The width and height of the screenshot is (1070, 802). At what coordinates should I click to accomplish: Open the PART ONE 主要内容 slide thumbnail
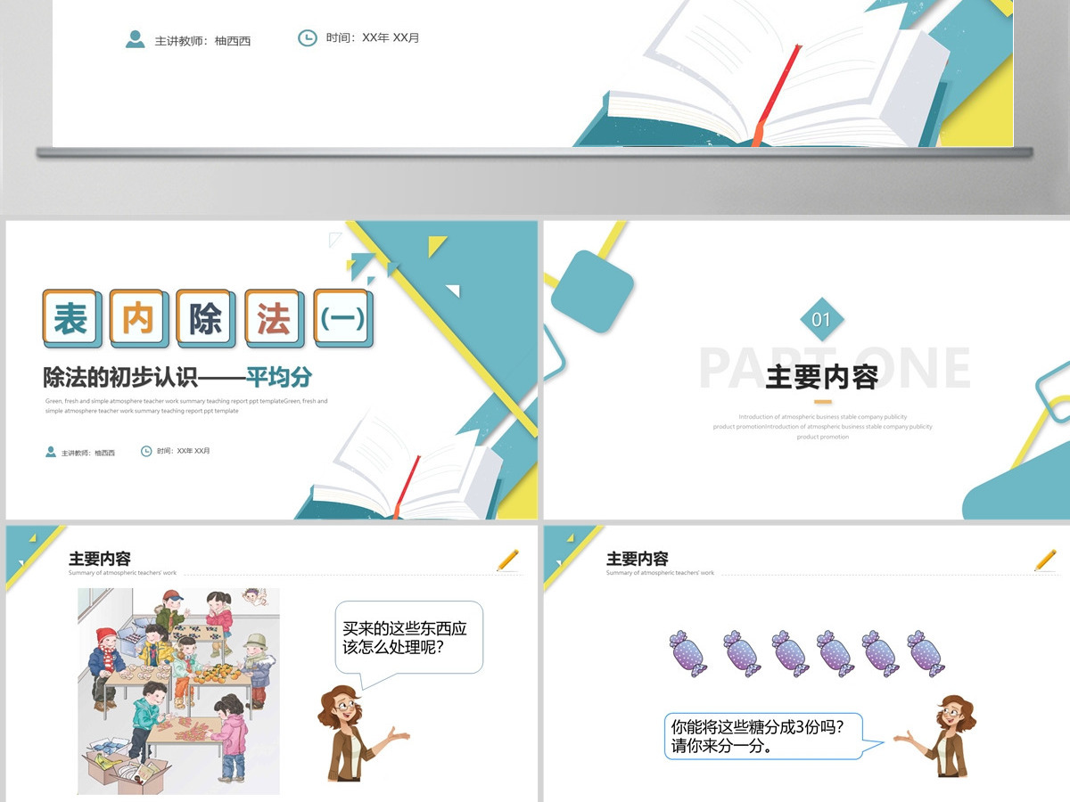tap(807, 370)
